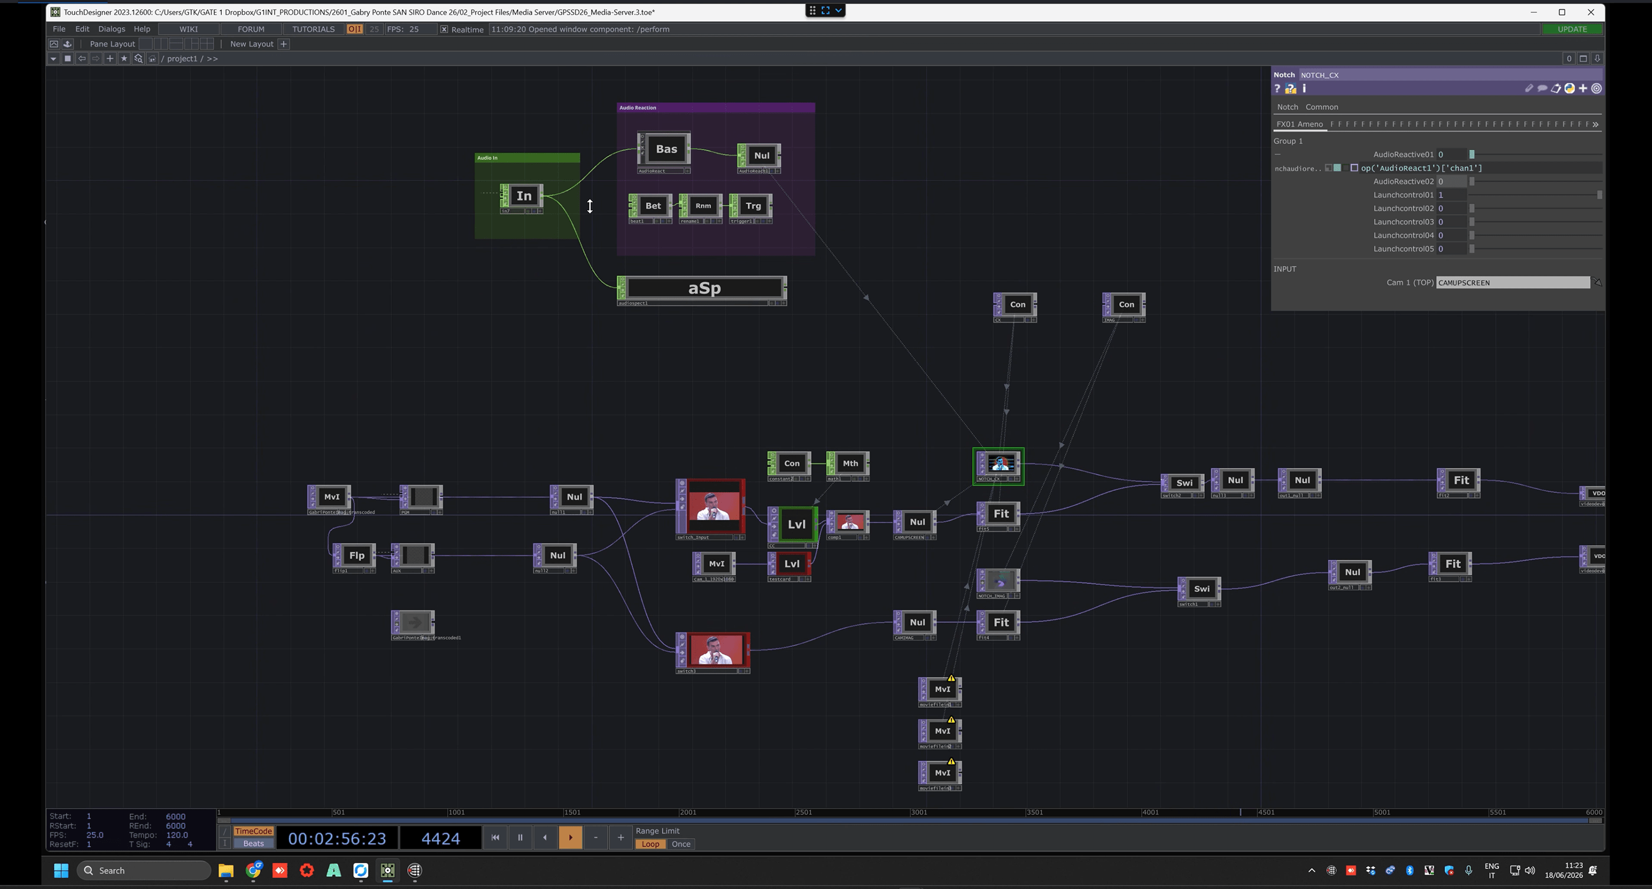Open the operator search magnifier icon
Viewport: 1652px width, 889px height.
(x=138, y=58)
